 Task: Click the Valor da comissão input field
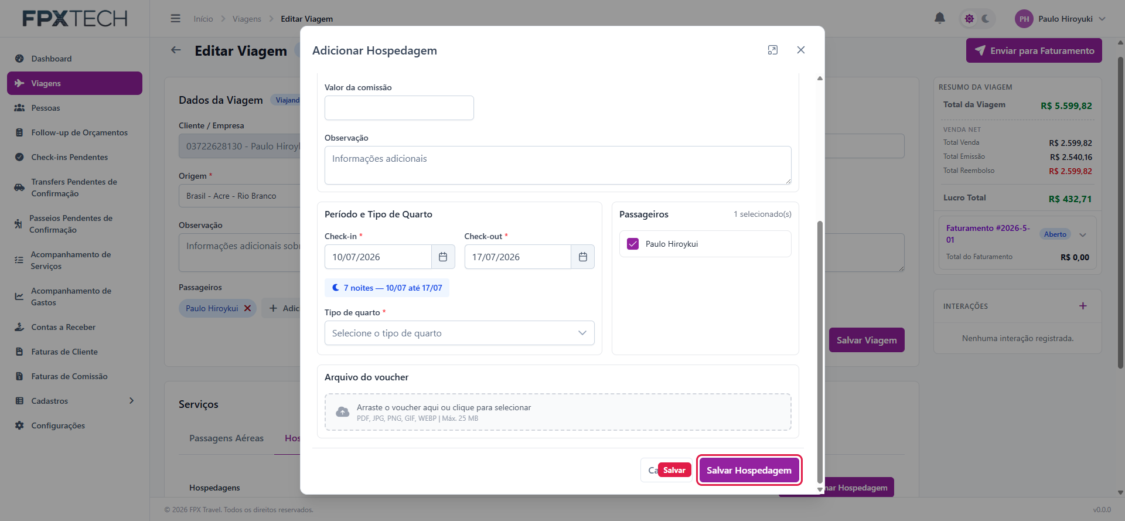399,108
